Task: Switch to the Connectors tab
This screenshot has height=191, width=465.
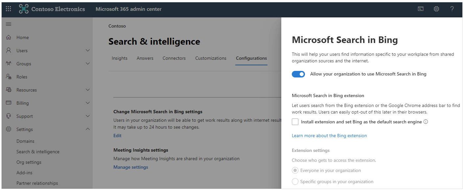Action: click(x=174, y=58)
